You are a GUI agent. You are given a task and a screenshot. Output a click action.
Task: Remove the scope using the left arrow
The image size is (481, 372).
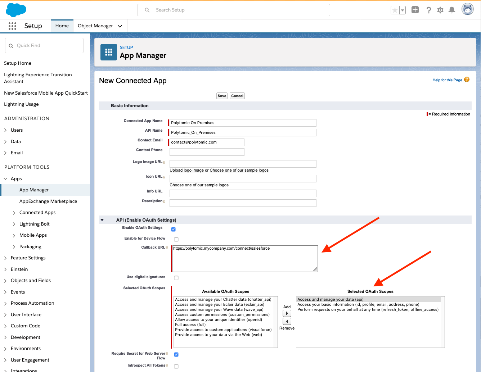click(x=287, y=321)
